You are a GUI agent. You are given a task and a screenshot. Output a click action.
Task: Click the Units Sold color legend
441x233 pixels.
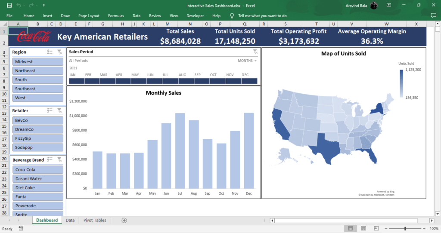401,83
